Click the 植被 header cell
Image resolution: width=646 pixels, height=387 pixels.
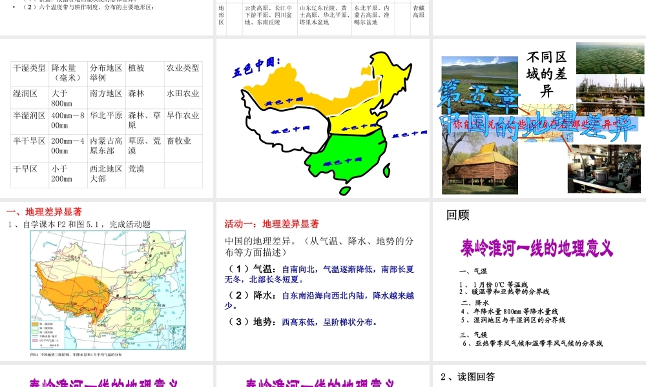[x=145, y=74]
